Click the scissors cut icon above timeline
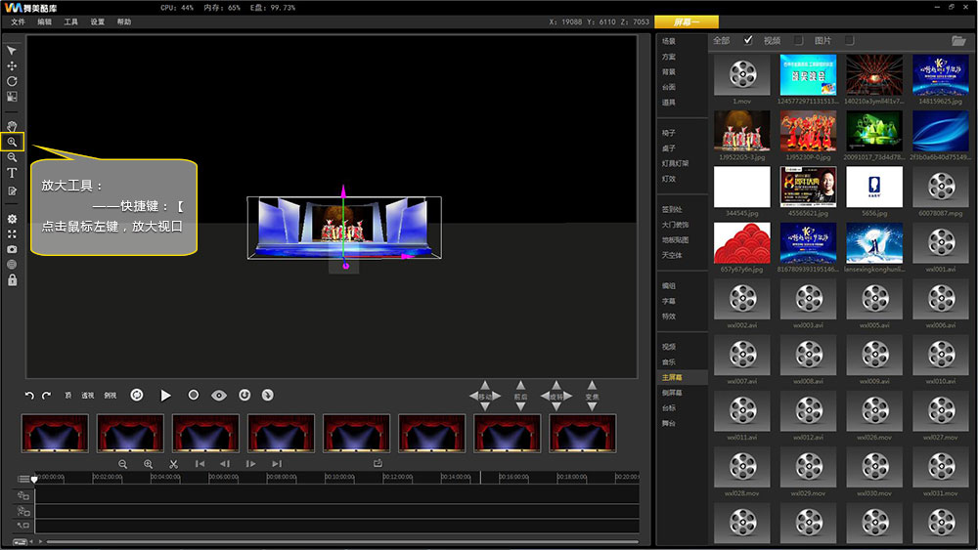 pyautogui.click(x=173, y=464)
